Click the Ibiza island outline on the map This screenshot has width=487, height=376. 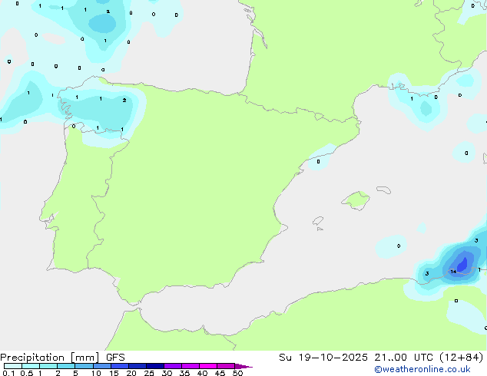tap(318, 221)
